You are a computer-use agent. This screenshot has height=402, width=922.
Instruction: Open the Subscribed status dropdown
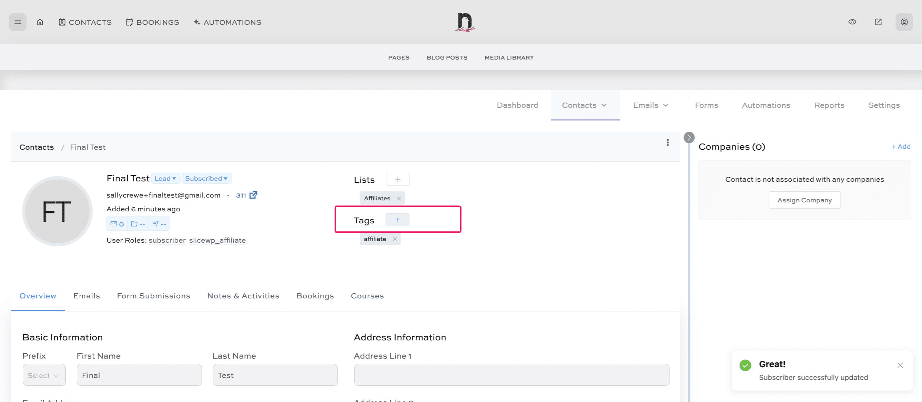pos(206,178)
